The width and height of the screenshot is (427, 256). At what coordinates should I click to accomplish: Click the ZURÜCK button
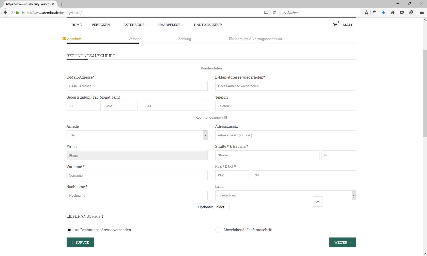click(80, 242)
